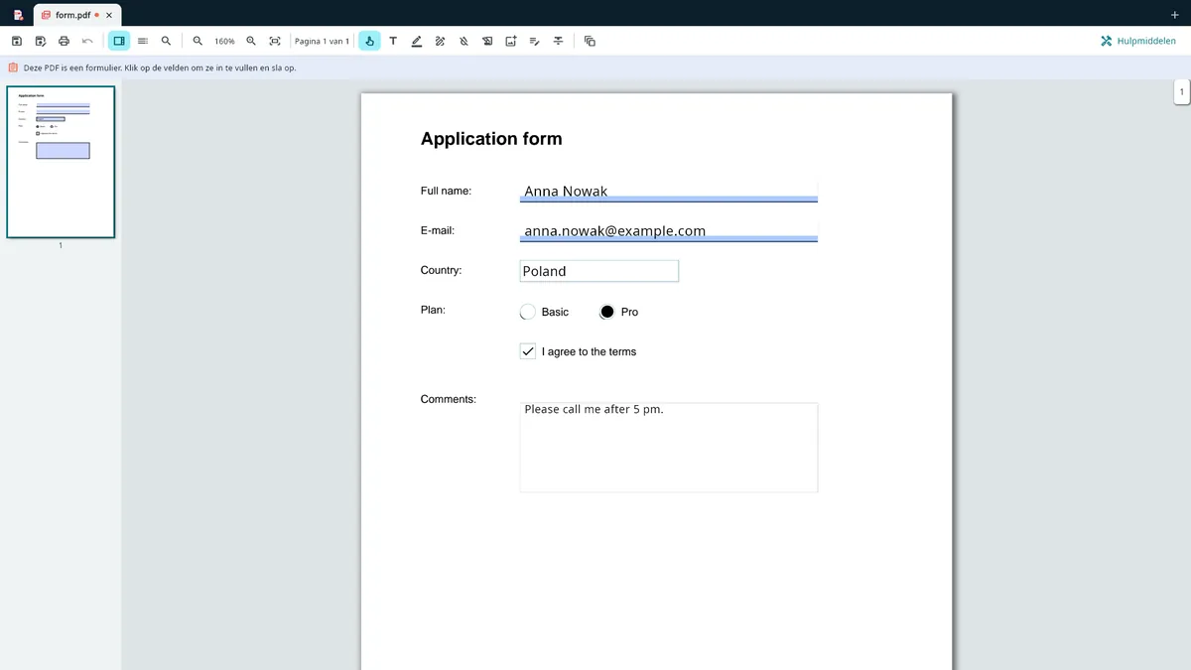Click the 'Application form' heading
1191x670 pixels.
[x=491, y=139]
